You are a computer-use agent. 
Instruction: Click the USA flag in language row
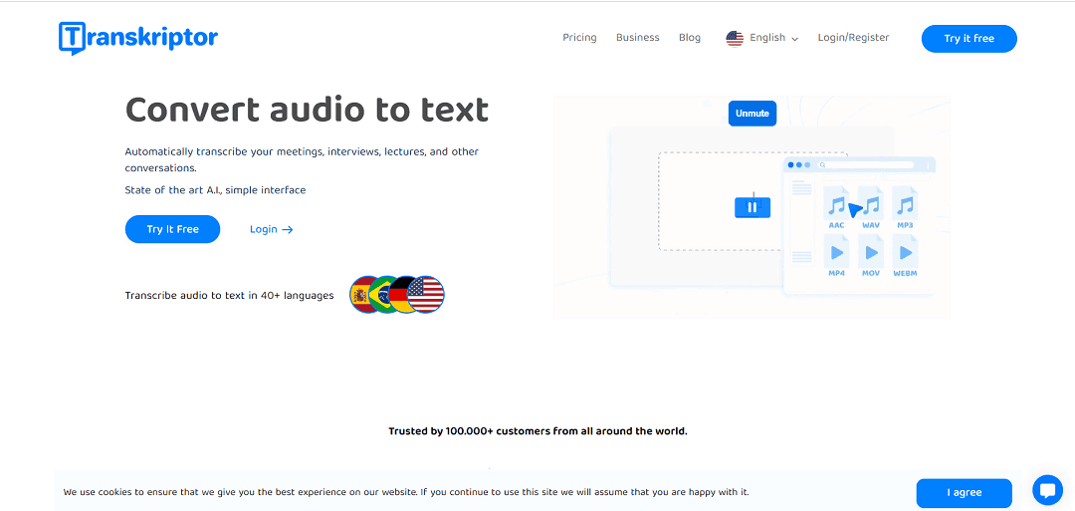click(426, 295)
